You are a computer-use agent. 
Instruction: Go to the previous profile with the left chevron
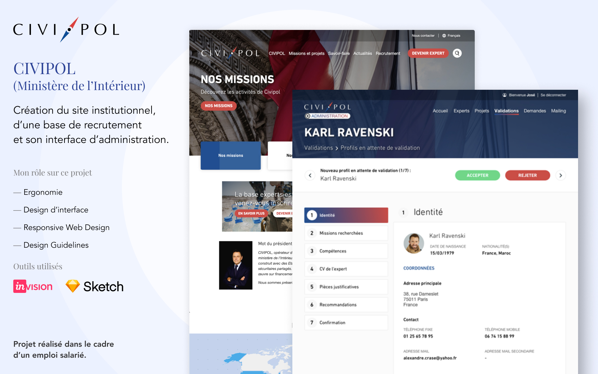(310, 175)
